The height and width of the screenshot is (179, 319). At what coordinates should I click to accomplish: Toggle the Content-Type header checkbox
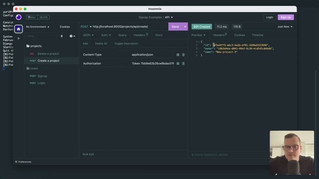(x=178, y=55)
